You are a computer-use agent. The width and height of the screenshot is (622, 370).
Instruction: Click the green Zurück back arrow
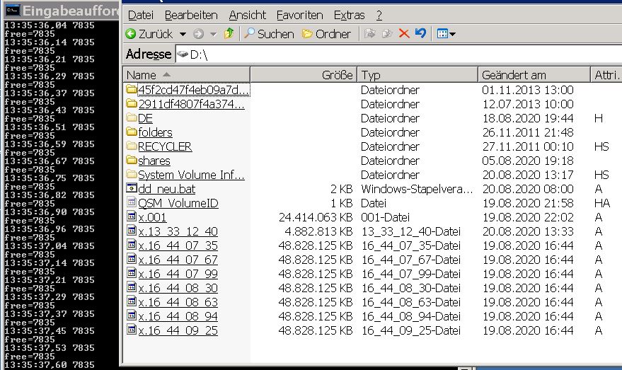point(131,34)
